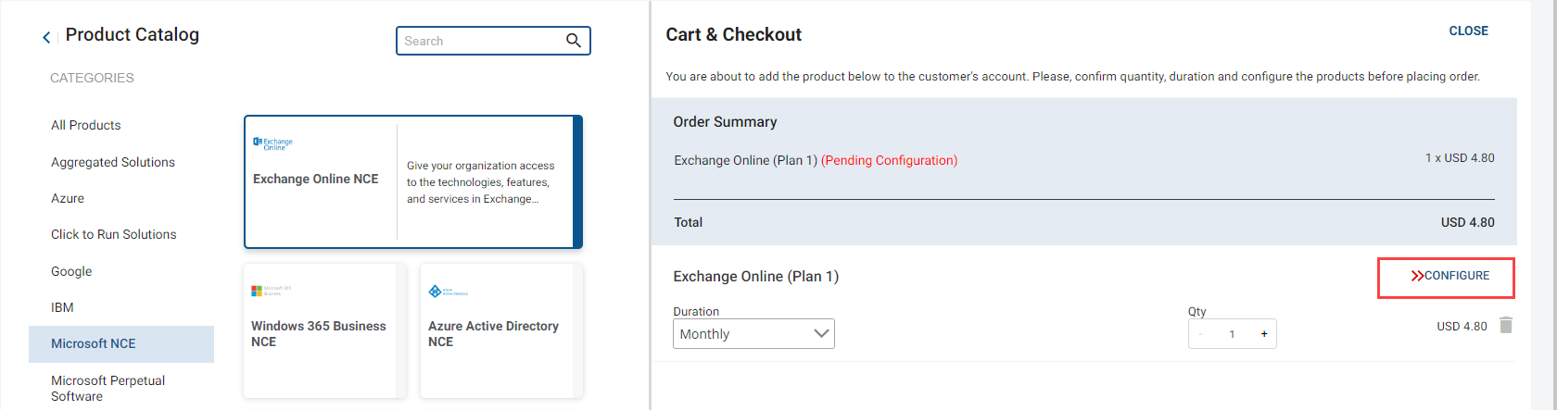Select the IBM category

pyautogui.click(x=62, y=307)
